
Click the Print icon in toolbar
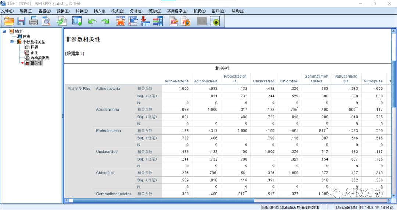pyautogui.click(x=33, y=21)
